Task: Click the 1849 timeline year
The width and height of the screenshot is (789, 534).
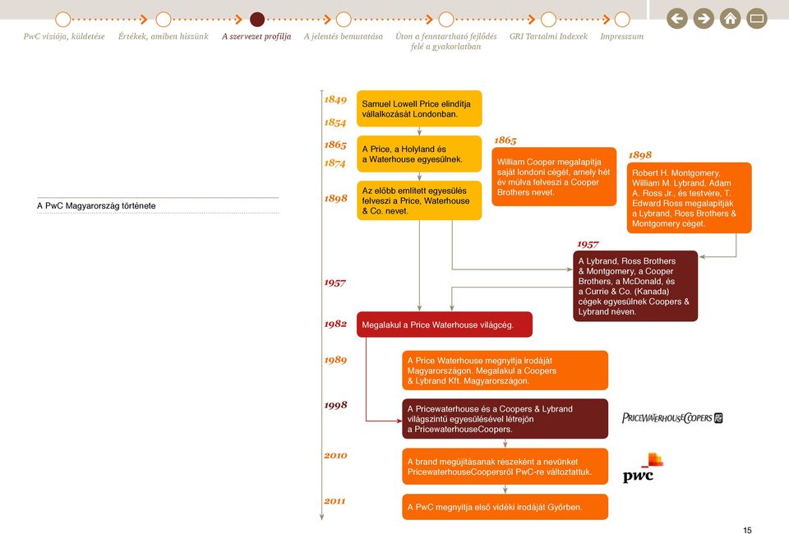Action: tap(335, 99)
